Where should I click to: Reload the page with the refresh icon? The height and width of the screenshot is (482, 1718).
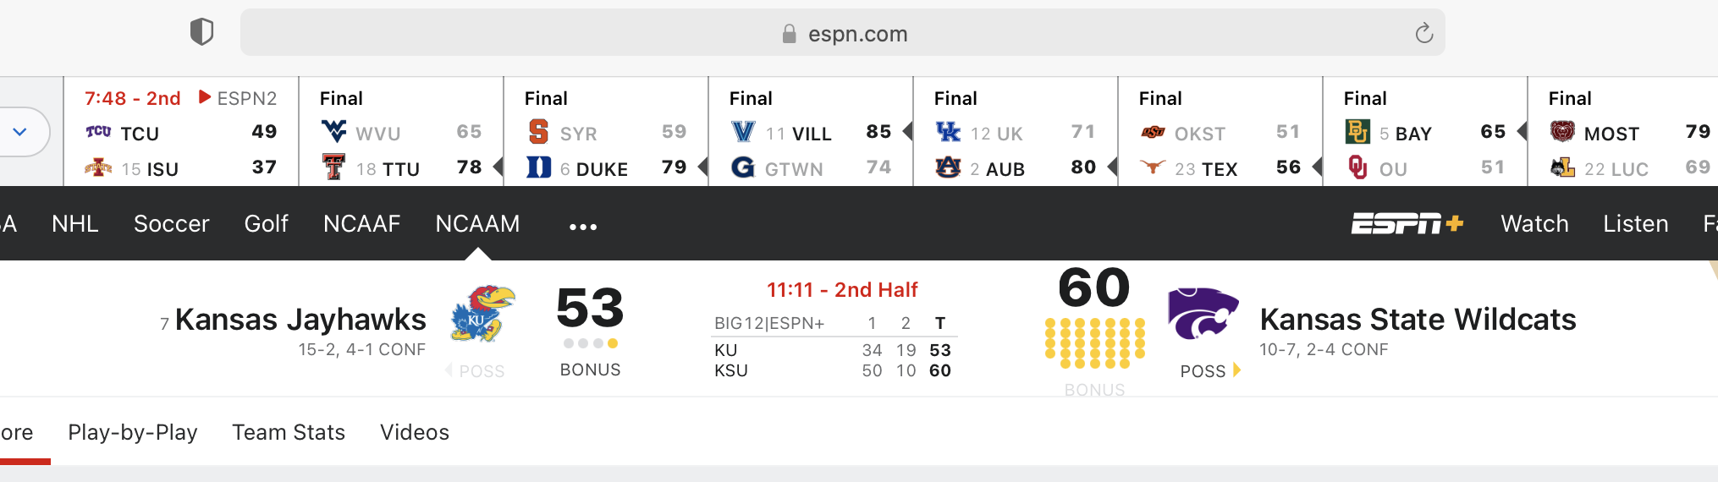[x=1424, y=33]
